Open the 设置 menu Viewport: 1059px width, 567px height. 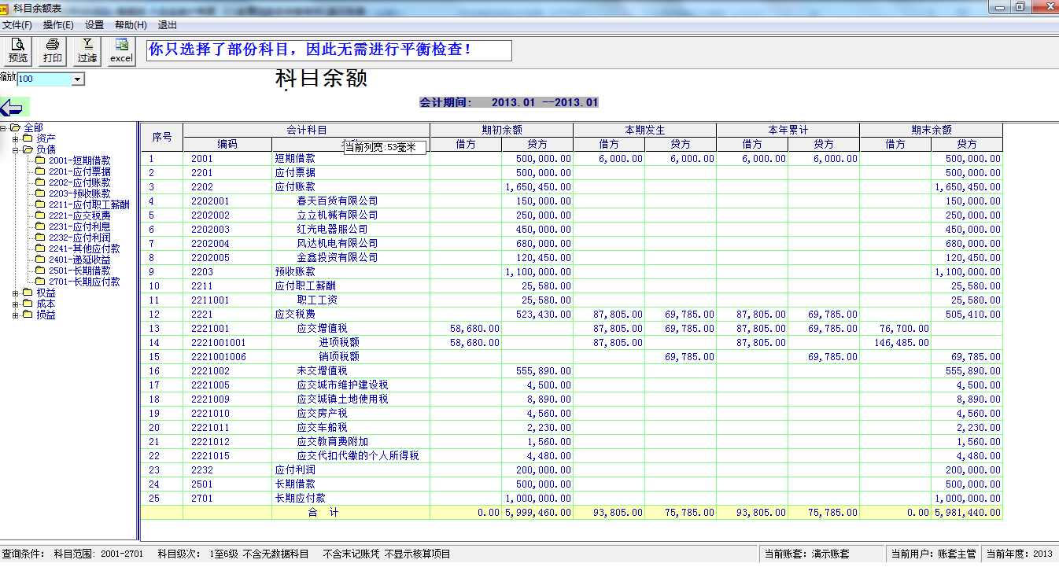pyautogui.click(x=94, y=25)
